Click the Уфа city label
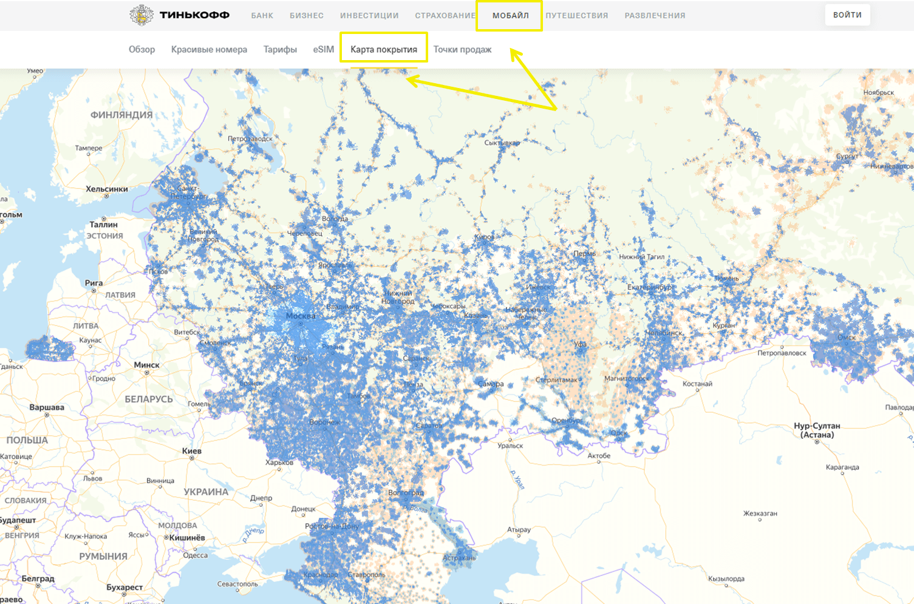This screenshot has width=914, height=604. pyautogui.click(x=580, y=344)
